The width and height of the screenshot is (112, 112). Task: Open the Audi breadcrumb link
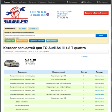31,52
